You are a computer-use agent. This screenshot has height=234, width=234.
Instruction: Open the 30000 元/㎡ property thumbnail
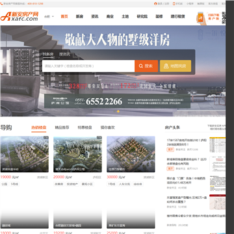[x=131, y=154]
